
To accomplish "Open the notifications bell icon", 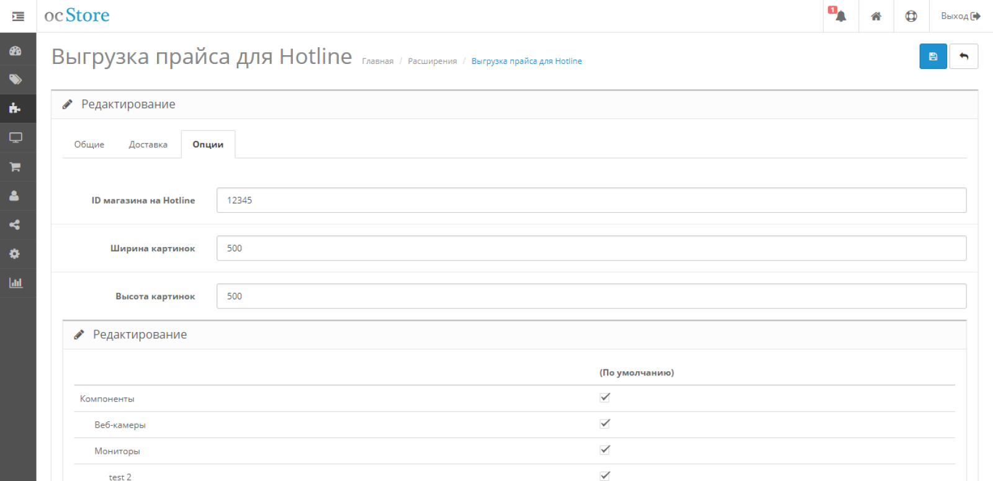I will pyautogui.click(x=840, y=16).
